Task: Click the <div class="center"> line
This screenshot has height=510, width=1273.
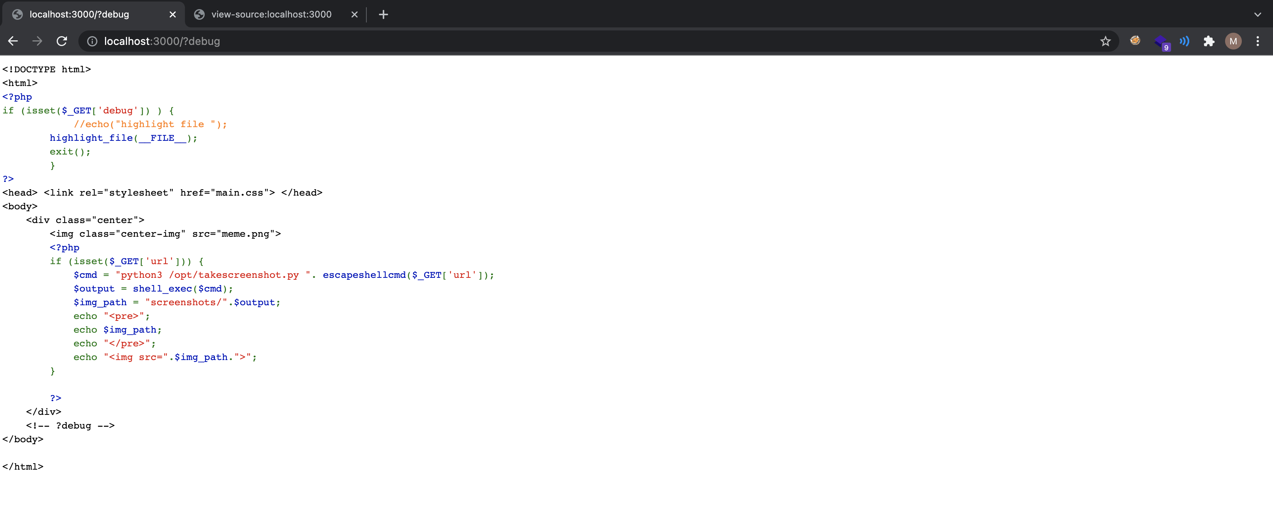Action: click(x=85, y=220)
